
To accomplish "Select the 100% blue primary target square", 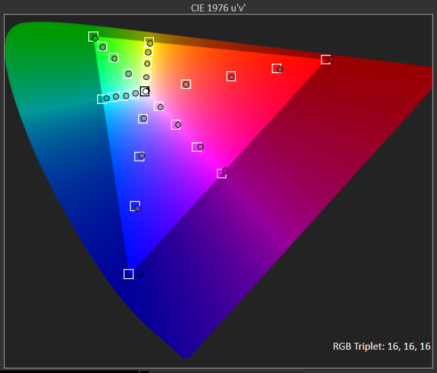I will [x=129, y=274].
